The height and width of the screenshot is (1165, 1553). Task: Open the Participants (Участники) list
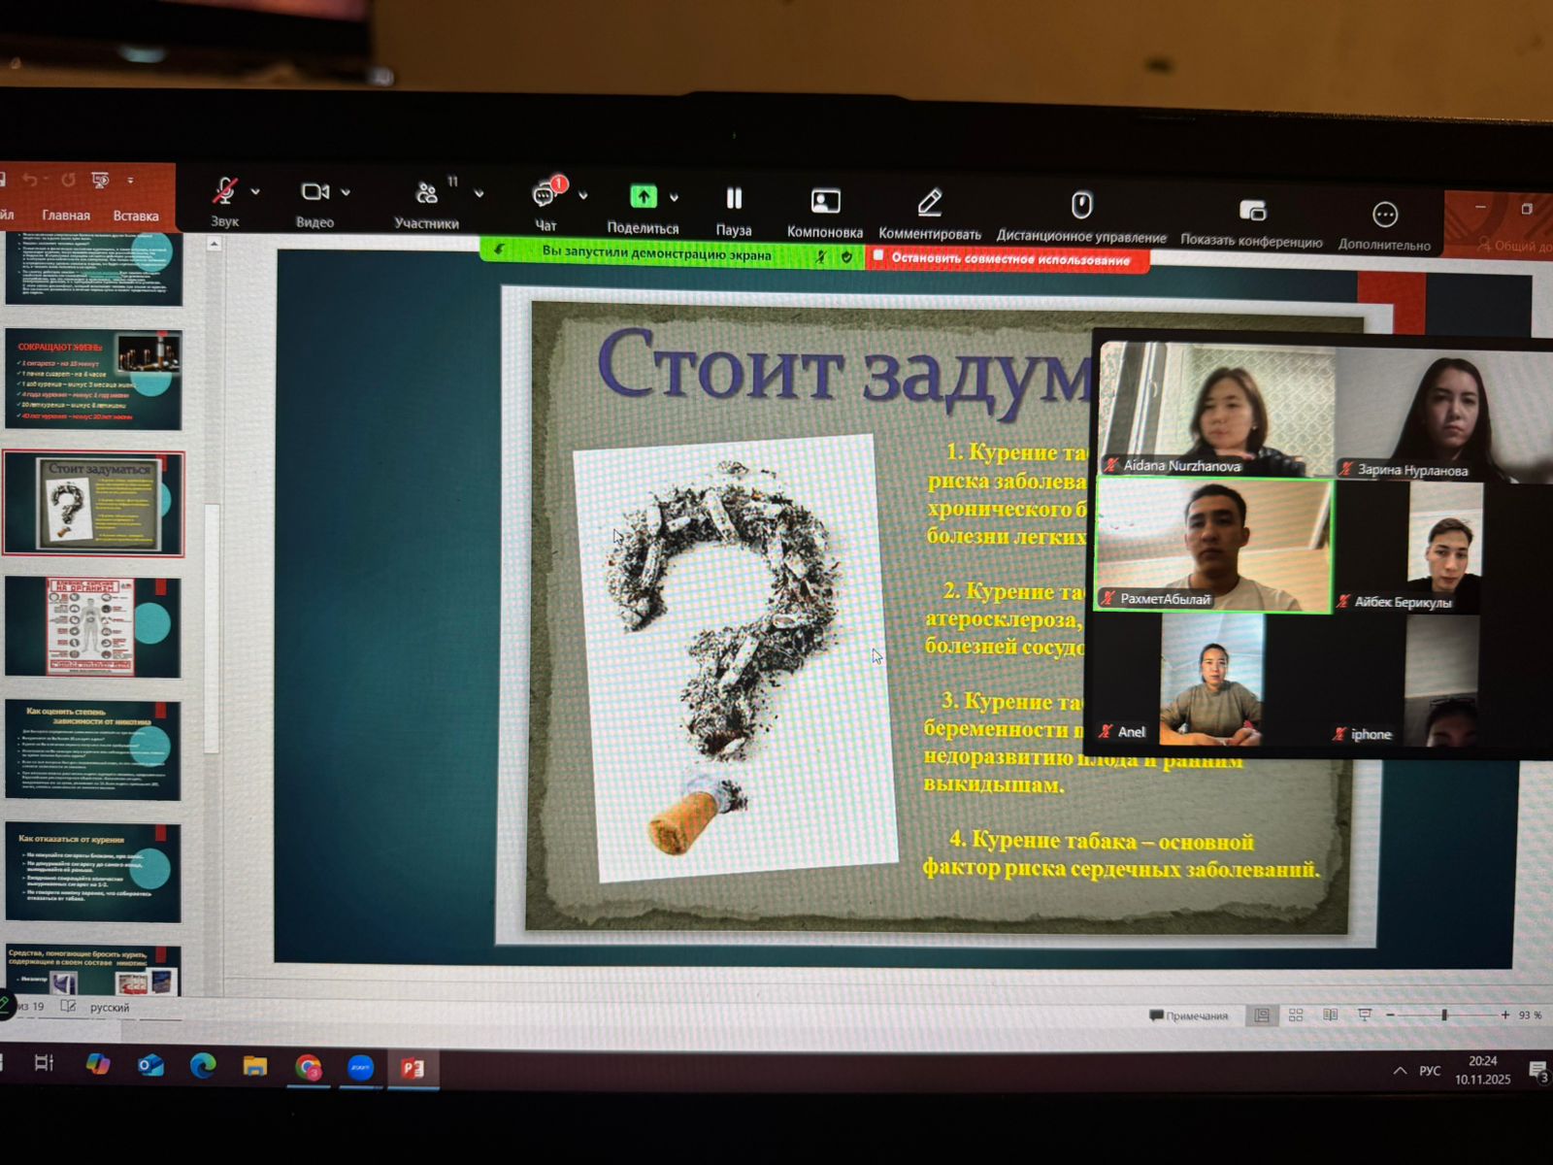pos(426,195)
